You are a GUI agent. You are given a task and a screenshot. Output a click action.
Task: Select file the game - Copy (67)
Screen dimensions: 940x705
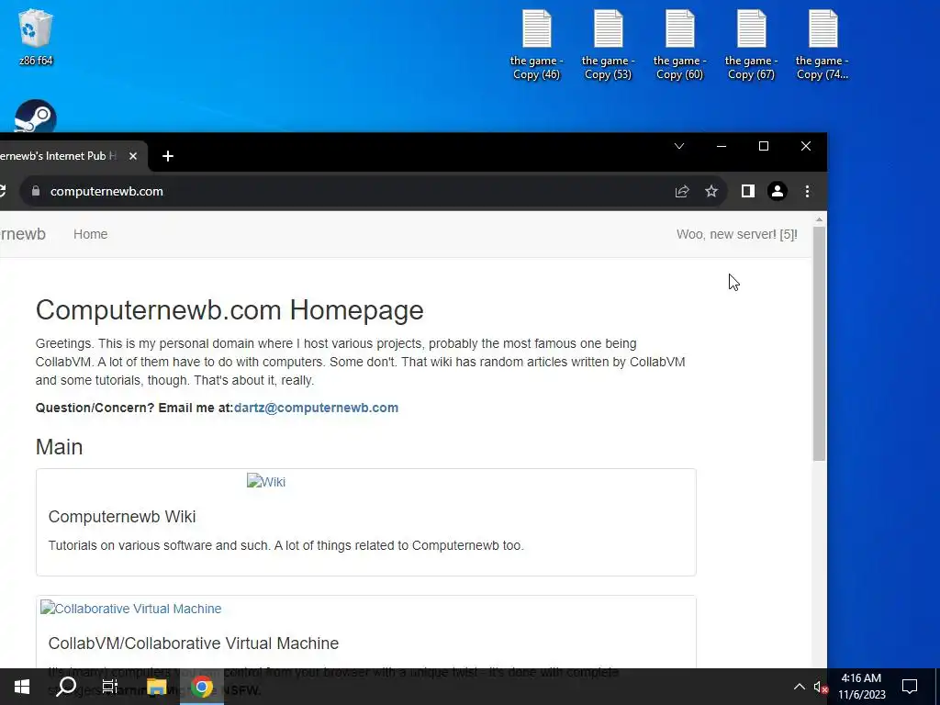click(751, 45)
